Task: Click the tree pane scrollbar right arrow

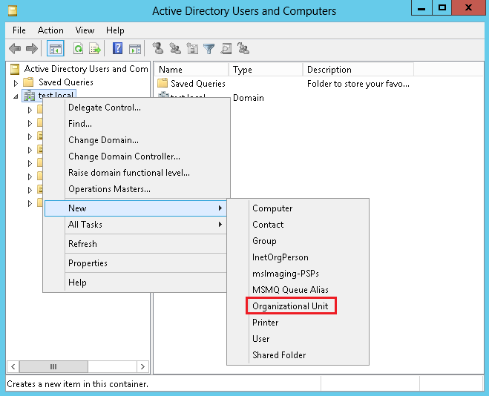Action: tap(142, 366)
